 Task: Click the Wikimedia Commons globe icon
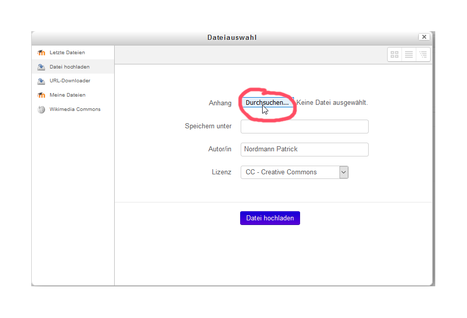pos(41,109)
